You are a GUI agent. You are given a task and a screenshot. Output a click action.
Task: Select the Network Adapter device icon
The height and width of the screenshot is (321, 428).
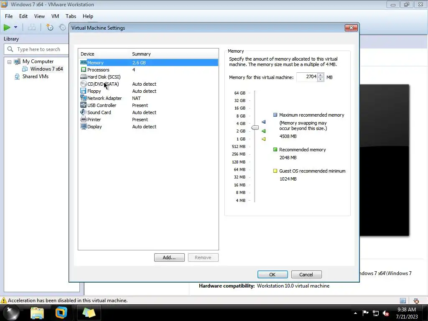tap(84, 98)
